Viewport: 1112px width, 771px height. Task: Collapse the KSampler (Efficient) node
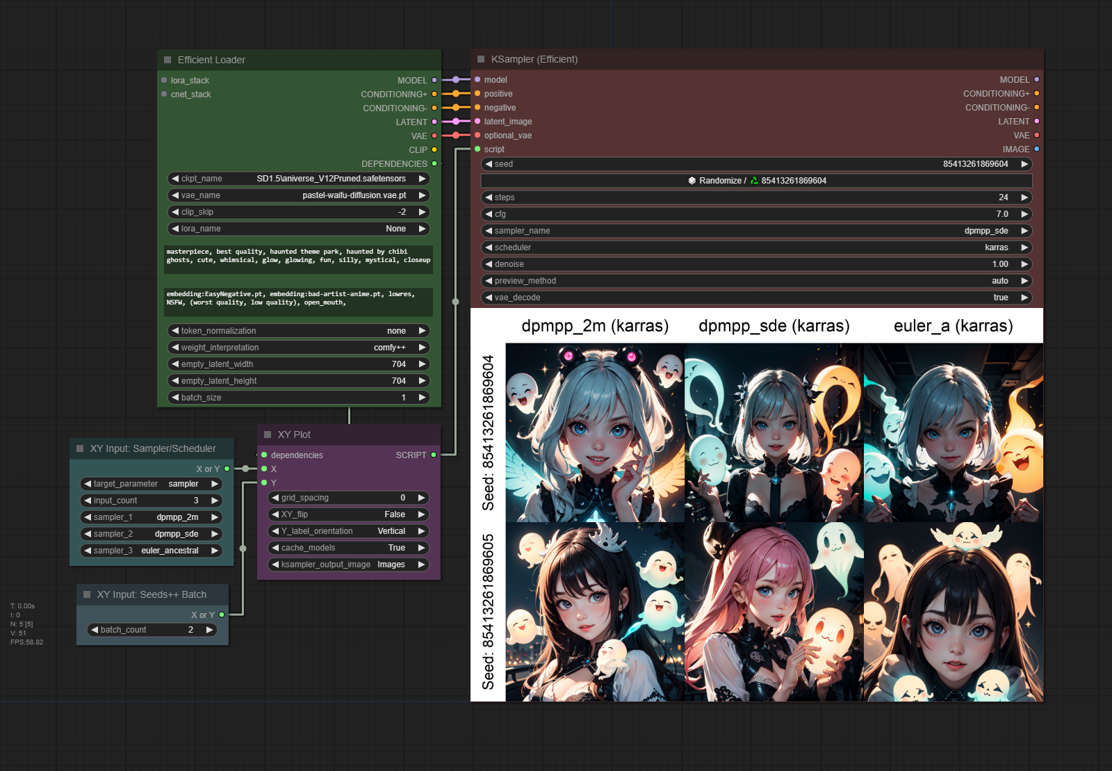[481, 60]
